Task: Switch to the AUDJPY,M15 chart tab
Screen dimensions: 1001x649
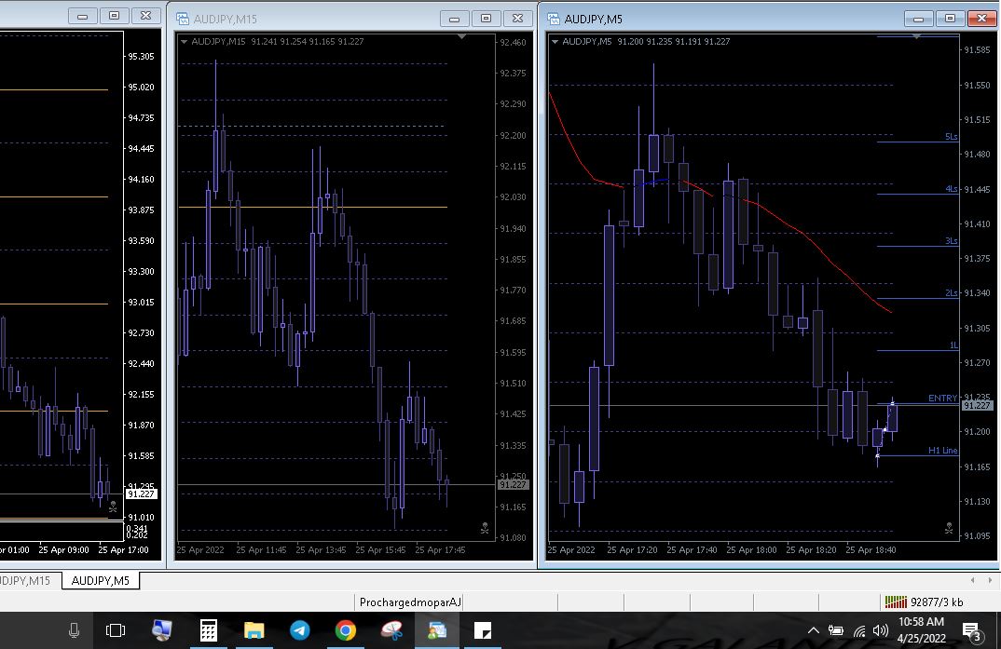Action: click(25, 581)
